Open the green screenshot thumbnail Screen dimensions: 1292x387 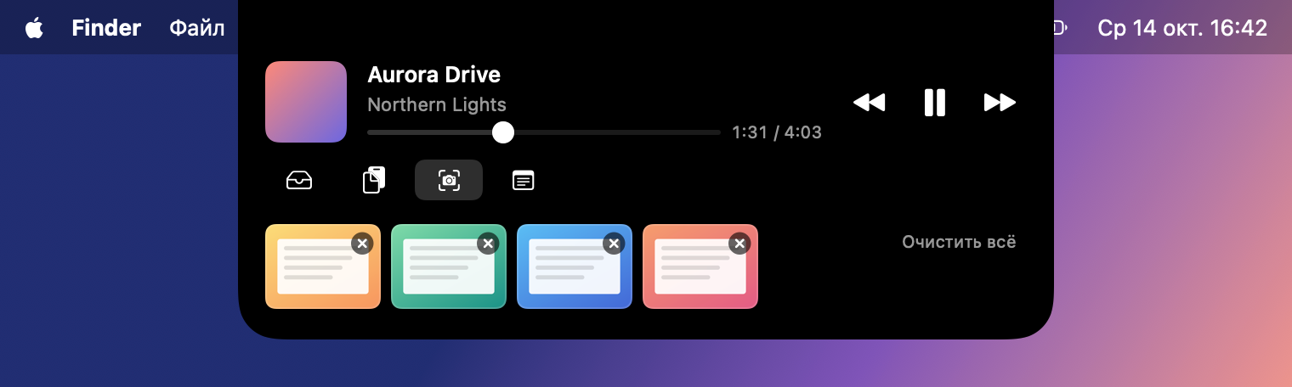449,266
